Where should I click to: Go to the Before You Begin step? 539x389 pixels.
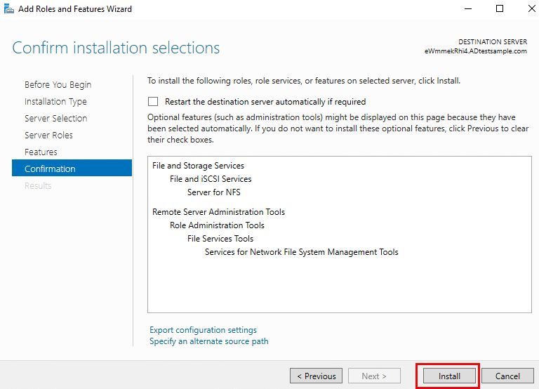pos(58,85)
